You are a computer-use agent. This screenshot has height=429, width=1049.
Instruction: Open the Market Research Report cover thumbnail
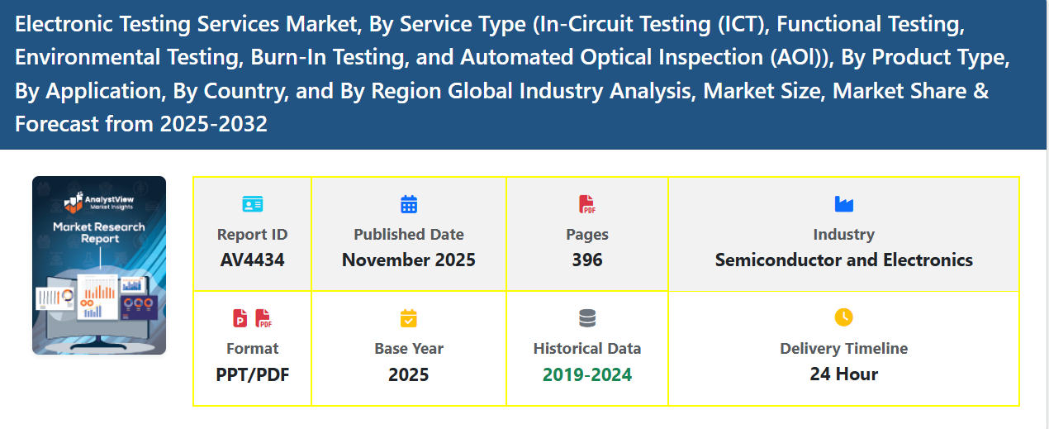99,265
